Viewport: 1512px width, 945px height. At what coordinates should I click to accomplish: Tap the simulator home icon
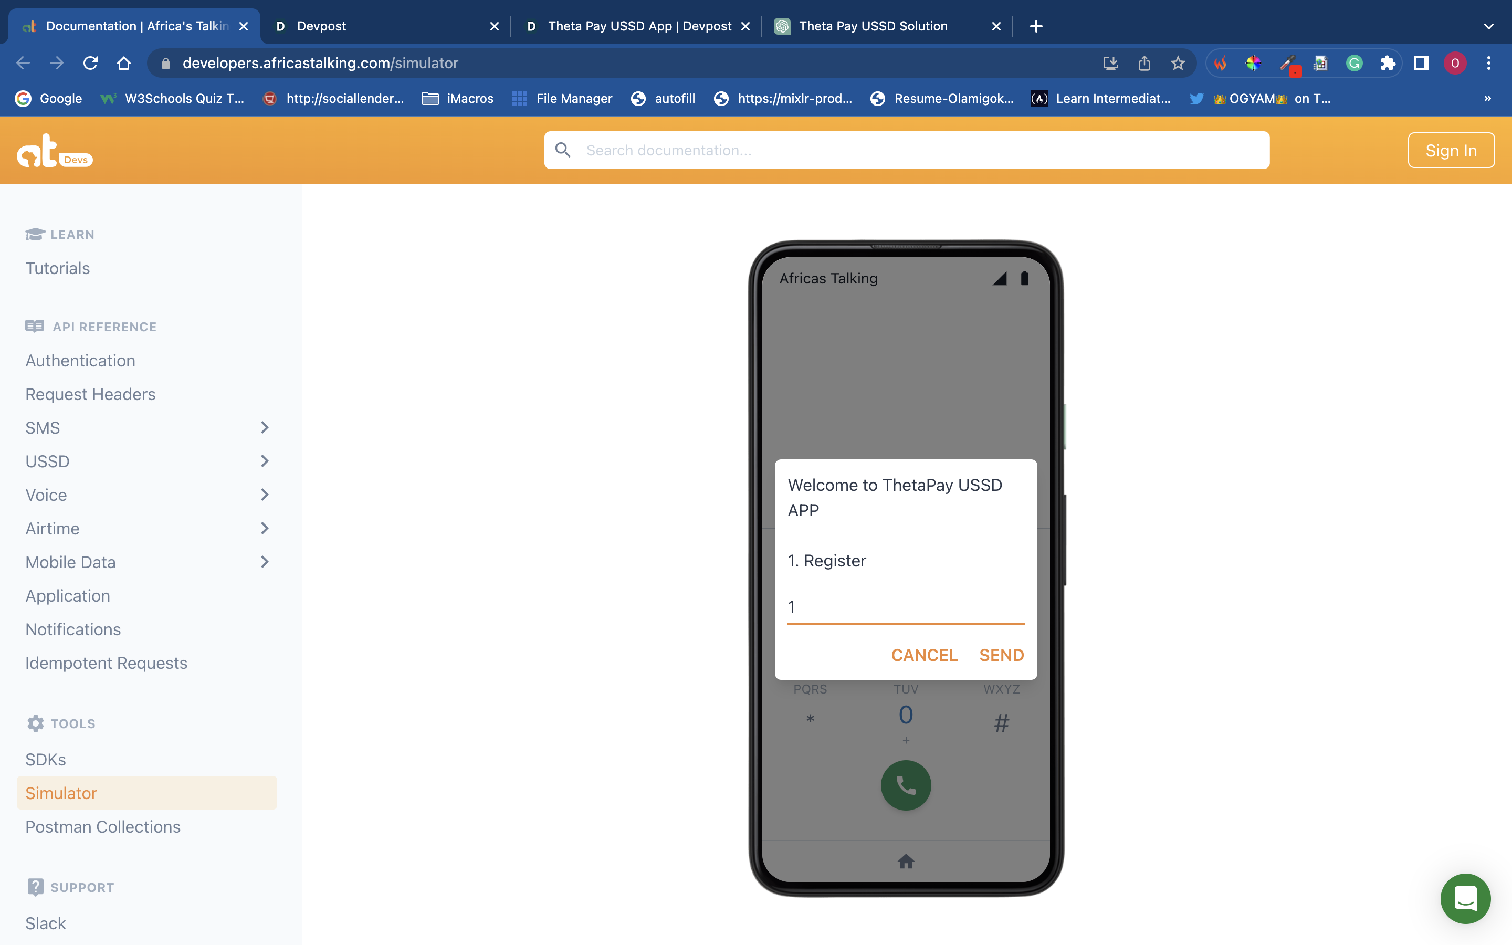[905, 862]
